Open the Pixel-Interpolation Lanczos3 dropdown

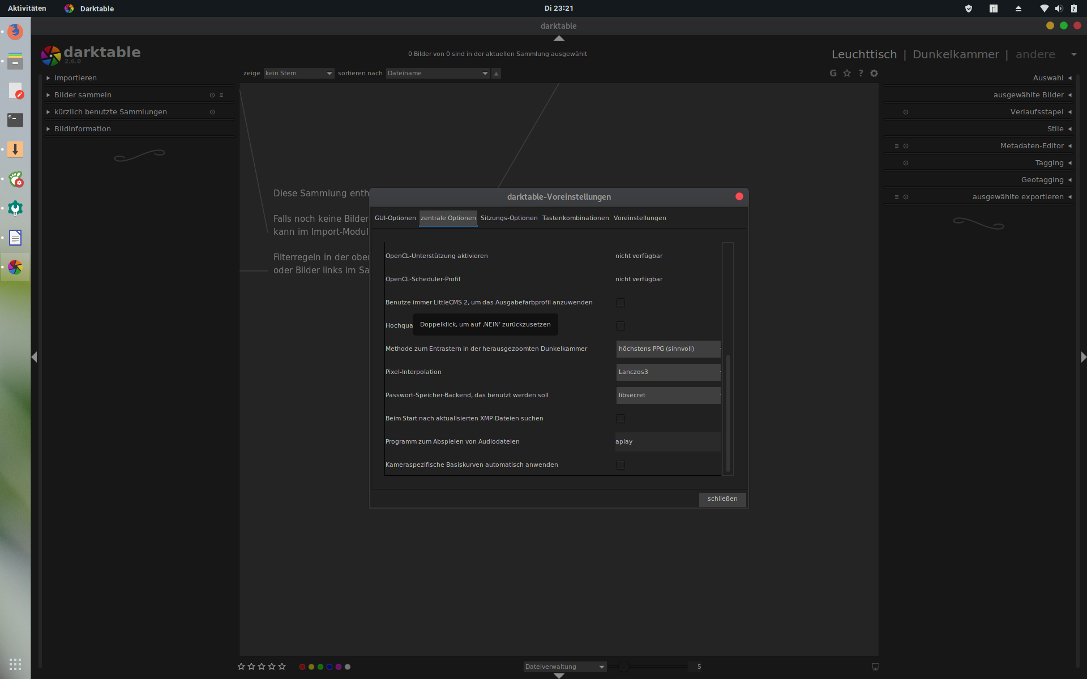click(x=668, y=372)
